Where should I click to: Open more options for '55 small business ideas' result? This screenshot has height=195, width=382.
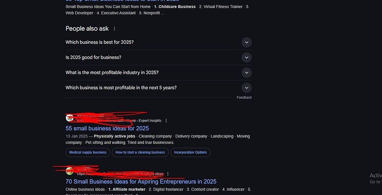[166, 121]
